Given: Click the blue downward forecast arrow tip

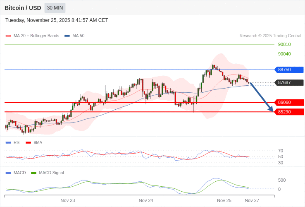Looking at the screenshot, I should tap(272, 111).
